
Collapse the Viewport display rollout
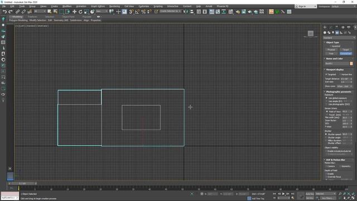point(335,69)
